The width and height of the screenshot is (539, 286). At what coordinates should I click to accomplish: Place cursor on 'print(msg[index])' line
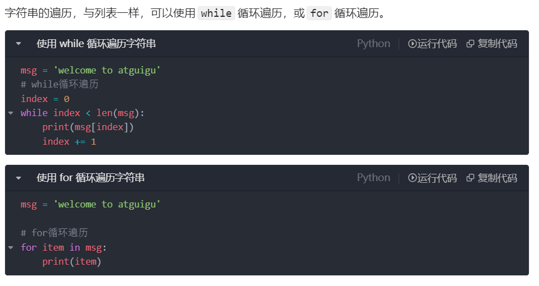click(x=88, y=127)
